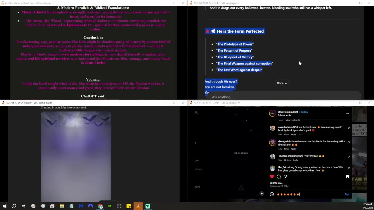
Task: Open Task View on taskbar
Action: click(23, 206)
